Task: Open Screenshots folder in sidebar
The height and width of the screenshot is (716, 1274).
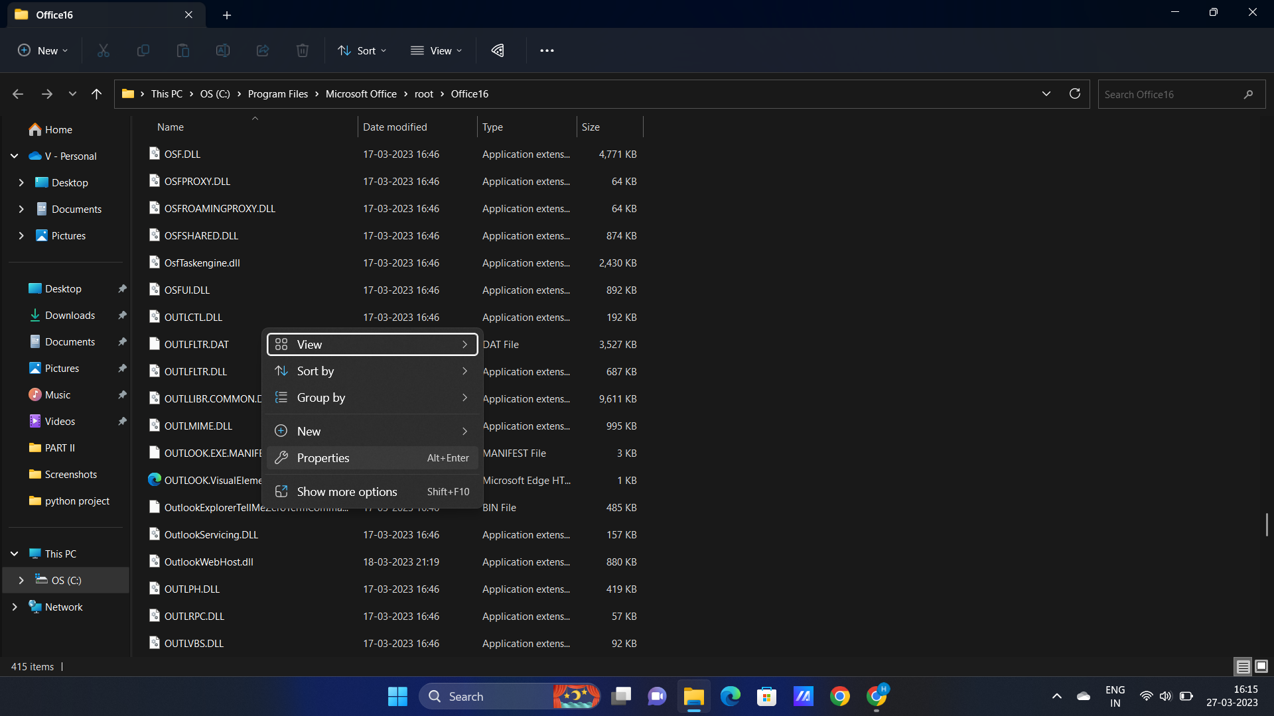Action: click(70, 475)
